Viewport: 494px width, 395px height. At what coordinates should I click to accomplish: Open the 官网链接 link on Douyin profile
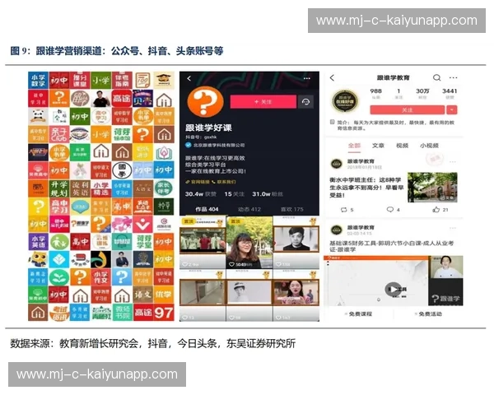coord(198,182)
